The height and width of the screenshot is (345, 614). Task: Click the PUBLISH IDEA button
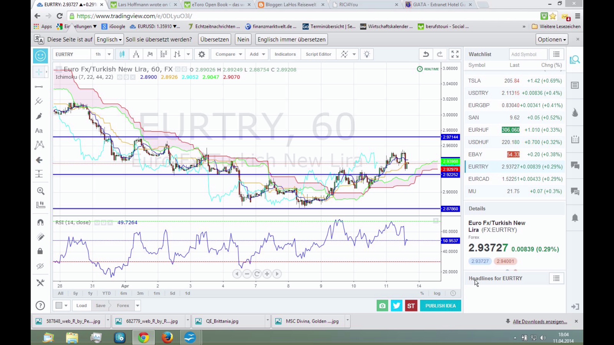tap(440, 306)
